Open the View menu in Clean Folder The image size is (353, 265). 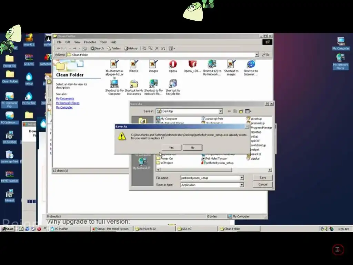coord(77,42)
